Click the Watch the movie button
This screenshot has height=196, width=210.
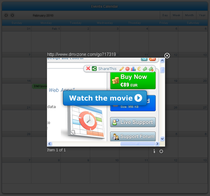click(105, 98)
